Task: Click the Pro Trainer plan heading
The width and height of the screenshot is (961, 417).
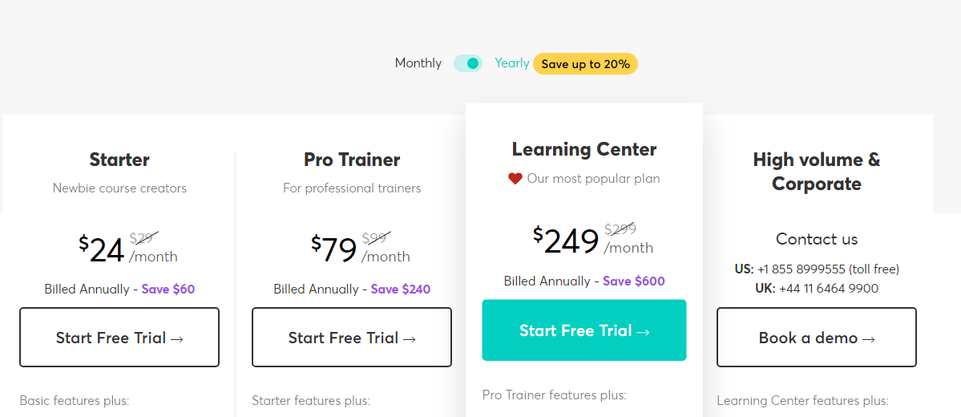Action: [x=352, y=160]
